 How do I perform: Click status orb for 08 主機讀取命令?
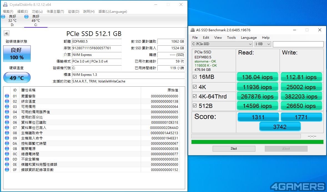click(7, 133)
